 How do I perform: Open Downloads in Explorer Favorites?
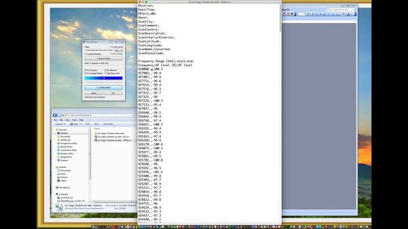(65, 137)
